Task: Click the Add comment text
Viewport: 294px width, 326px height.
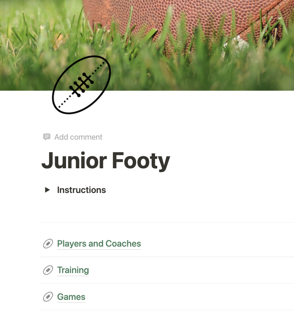Action: pyautogui.click(x=78, y=137)
